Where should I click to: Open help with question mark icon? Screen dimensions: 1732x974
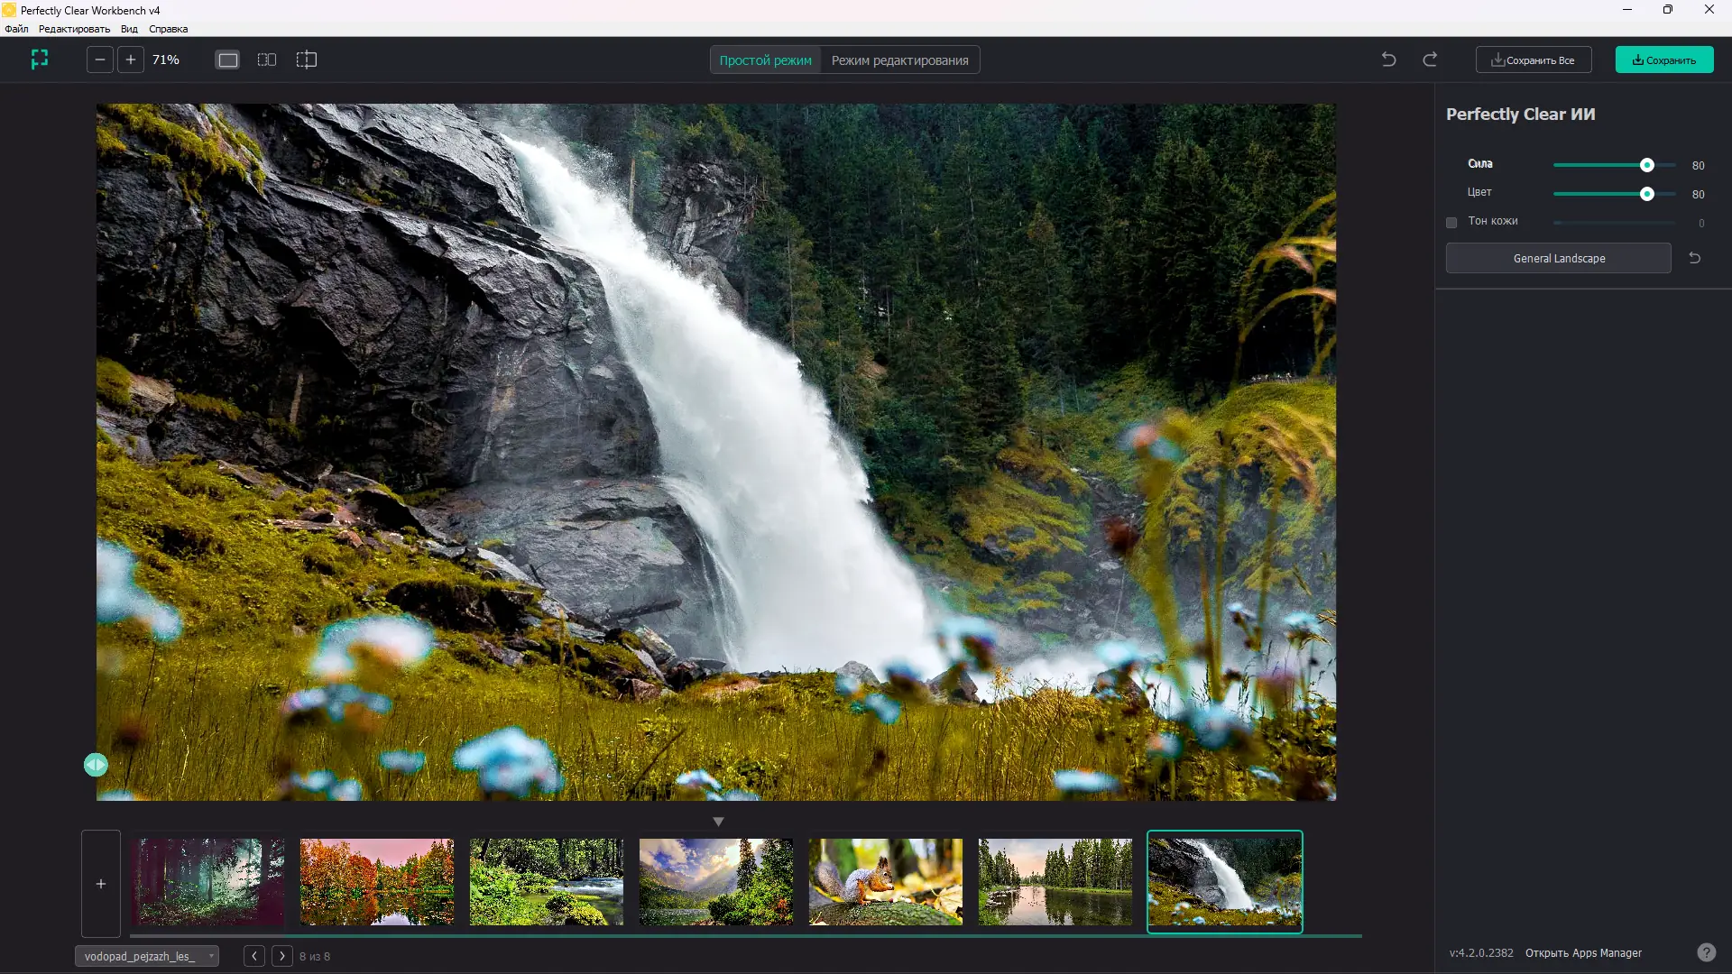pyautogui.click(x=1706, y=952)
